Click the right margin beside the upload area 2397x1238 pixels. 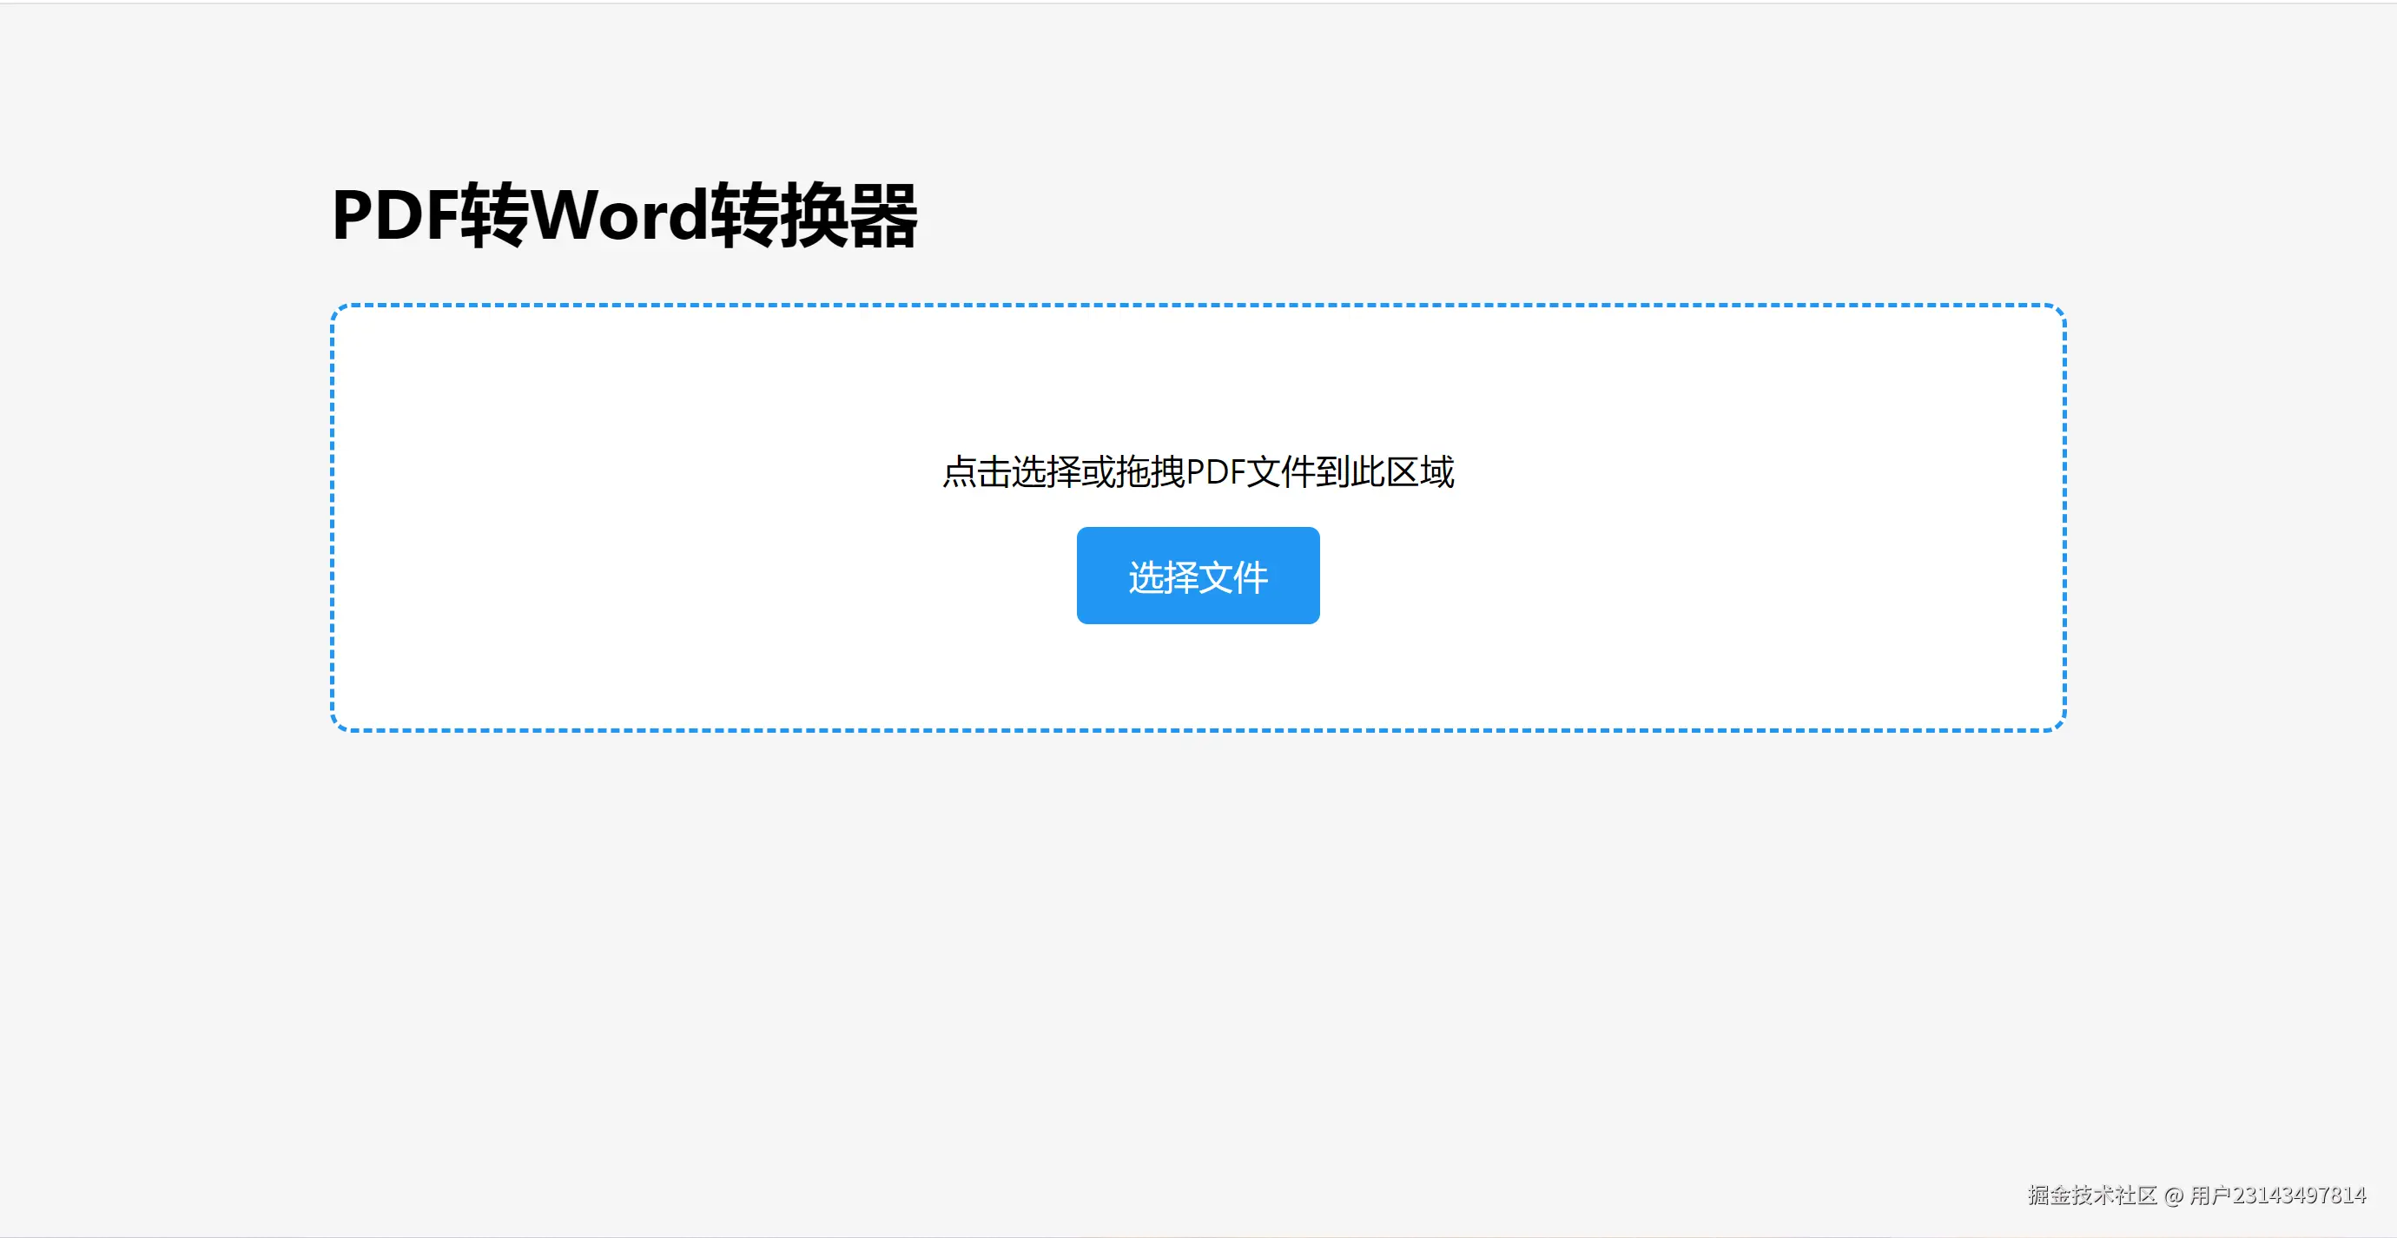tap(2233, 511)
